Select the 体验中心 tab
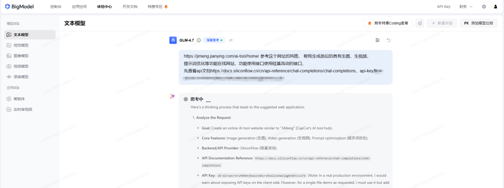 coord(105,7)
